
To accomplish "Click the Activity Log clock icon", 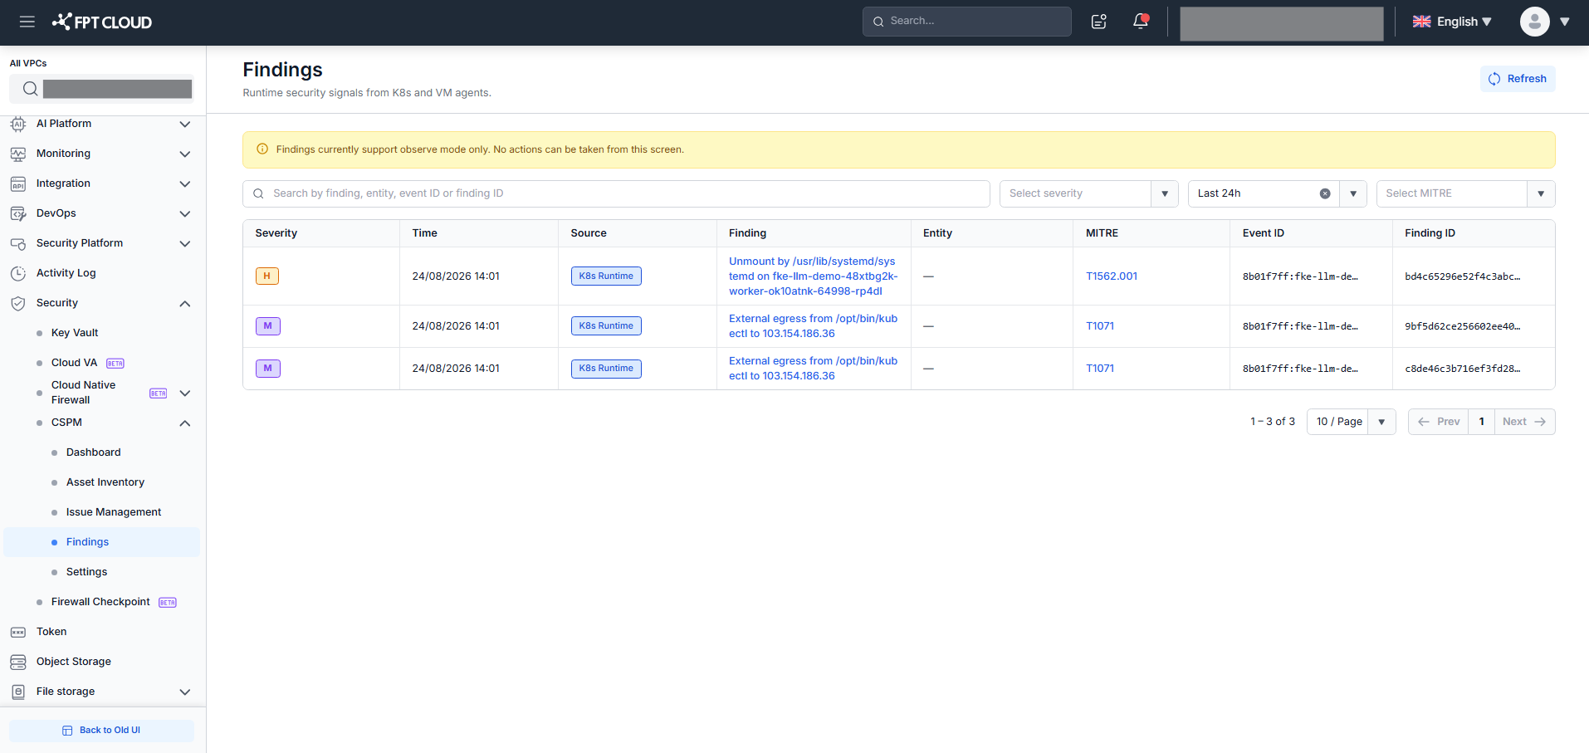I will click(18, 273).
